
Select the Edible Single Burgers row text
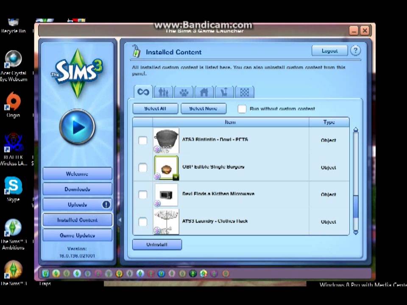[213, 167]
